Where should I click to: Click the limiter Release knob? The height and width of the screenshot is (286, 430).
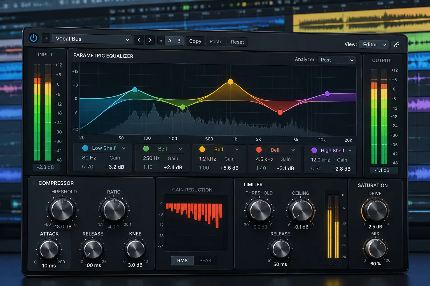(x=280, y=249)
